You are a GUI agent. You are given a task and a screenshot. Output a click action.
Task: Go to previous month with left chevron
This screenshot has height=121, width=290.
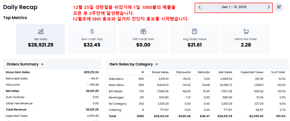click(200, 7)
